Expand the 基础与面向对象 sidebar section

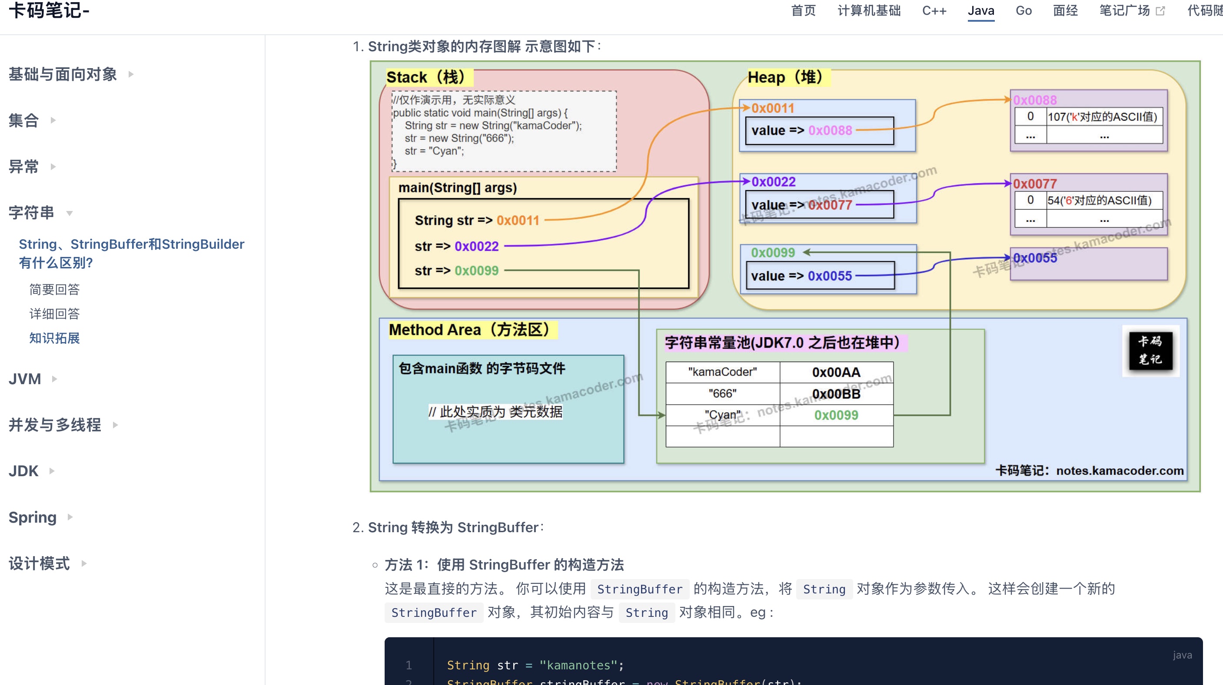click(131, 74)
